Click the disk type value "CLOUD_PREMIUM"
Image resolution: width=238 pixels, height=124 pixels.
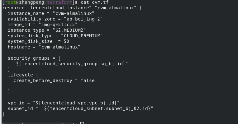82,36
